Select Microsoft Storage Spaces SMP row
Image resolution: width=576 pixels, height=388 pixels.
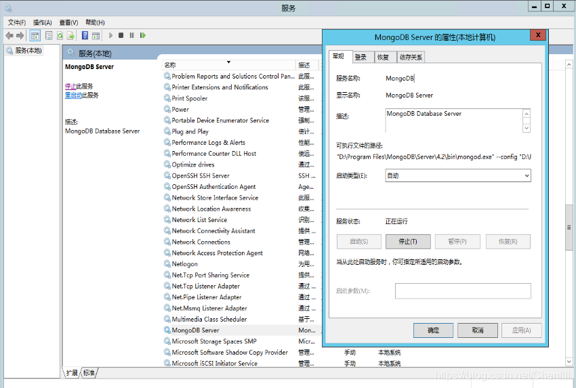pos(241,341)
